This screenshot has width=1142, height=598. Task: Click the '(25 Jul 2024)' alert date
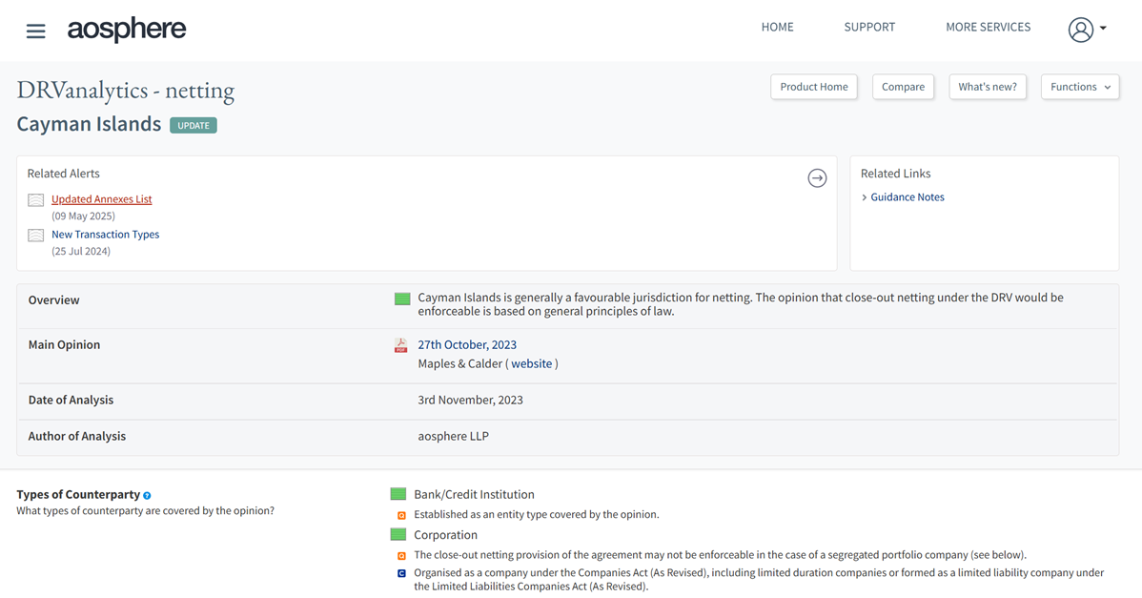81,251
